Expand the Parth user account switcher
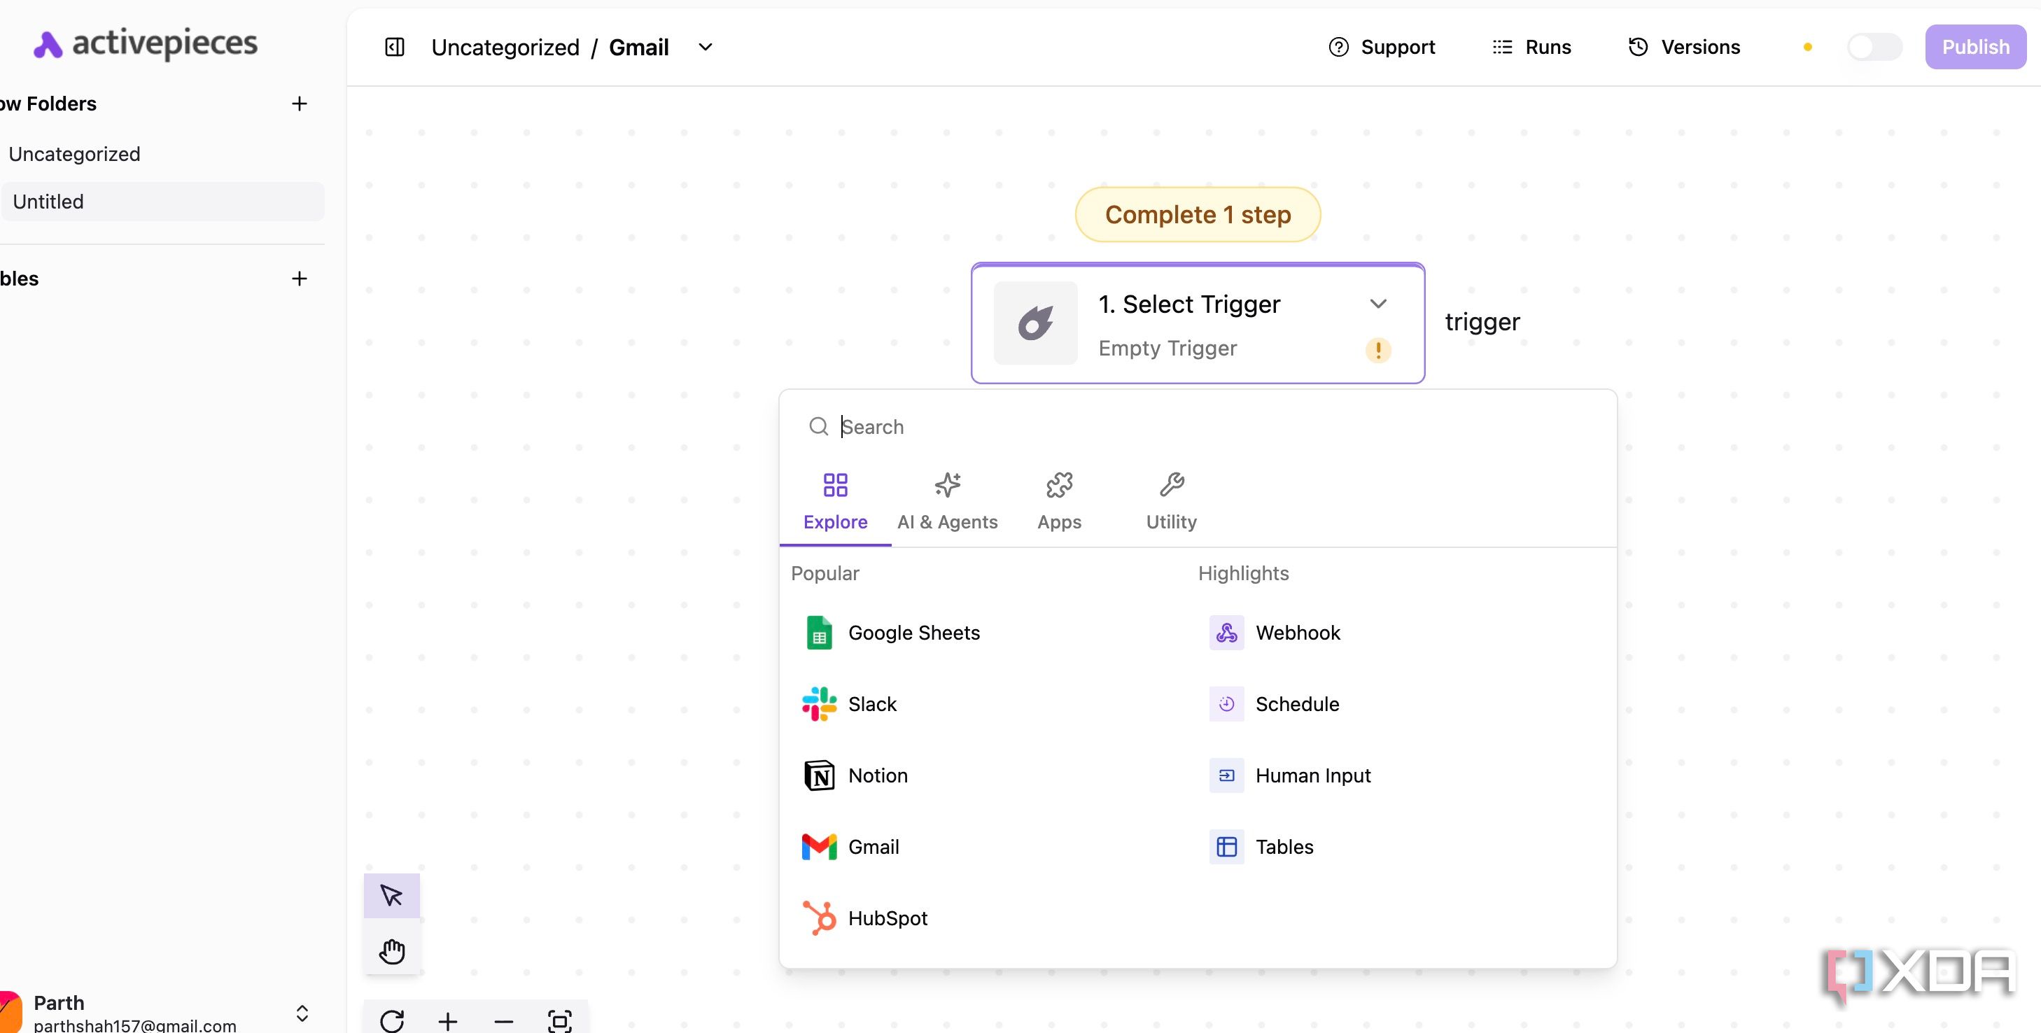The width and height of the screenshot is (2041, 1033). 302,1013
